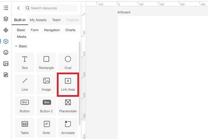
Task: Open the smiley icons library
Action: point(6,52)
